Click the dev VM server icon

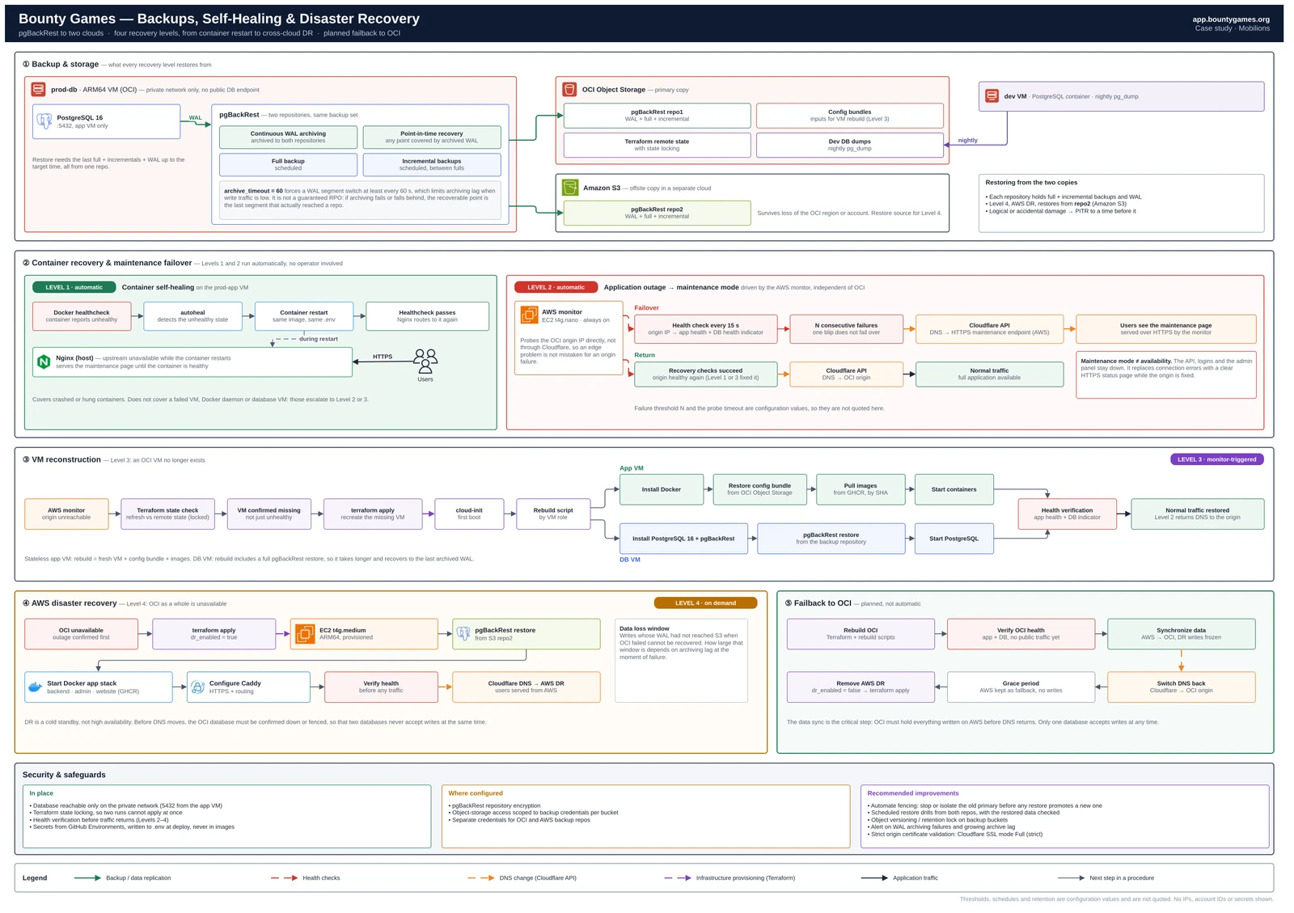coord(992,95)
